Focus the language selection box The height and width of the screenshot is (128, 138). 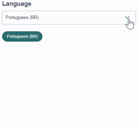coord(69,18)
